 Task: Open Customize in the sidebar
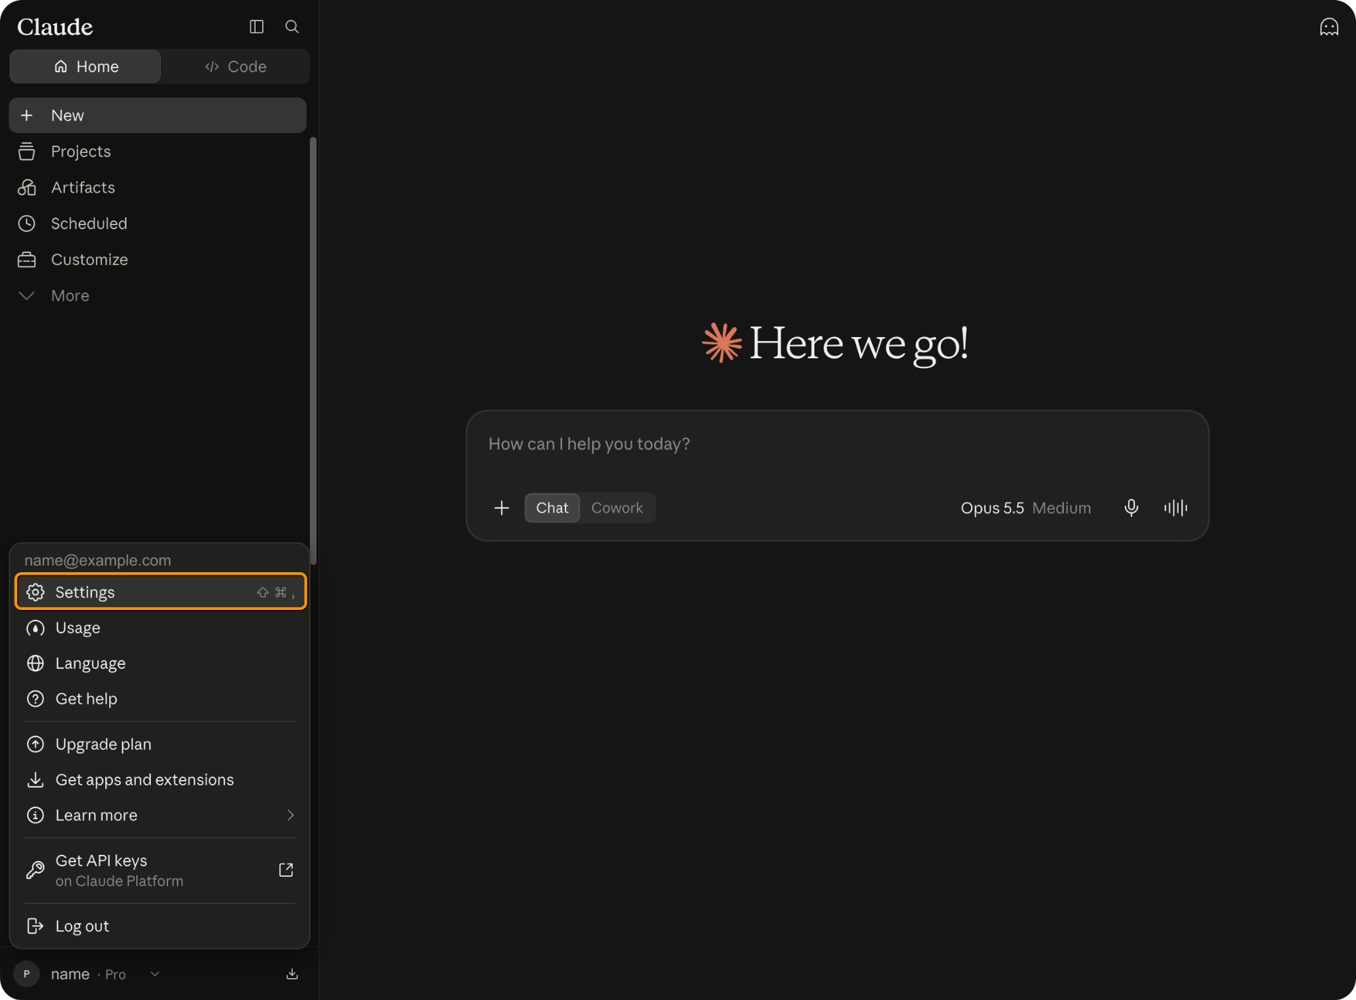coord(158,260)
